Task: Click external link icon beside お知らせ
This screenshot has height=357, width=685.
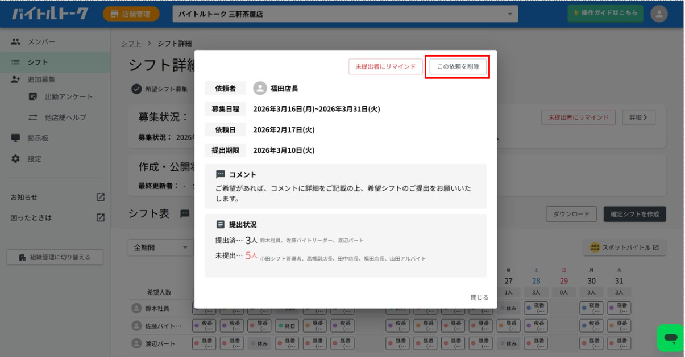Action: point(101,197)
